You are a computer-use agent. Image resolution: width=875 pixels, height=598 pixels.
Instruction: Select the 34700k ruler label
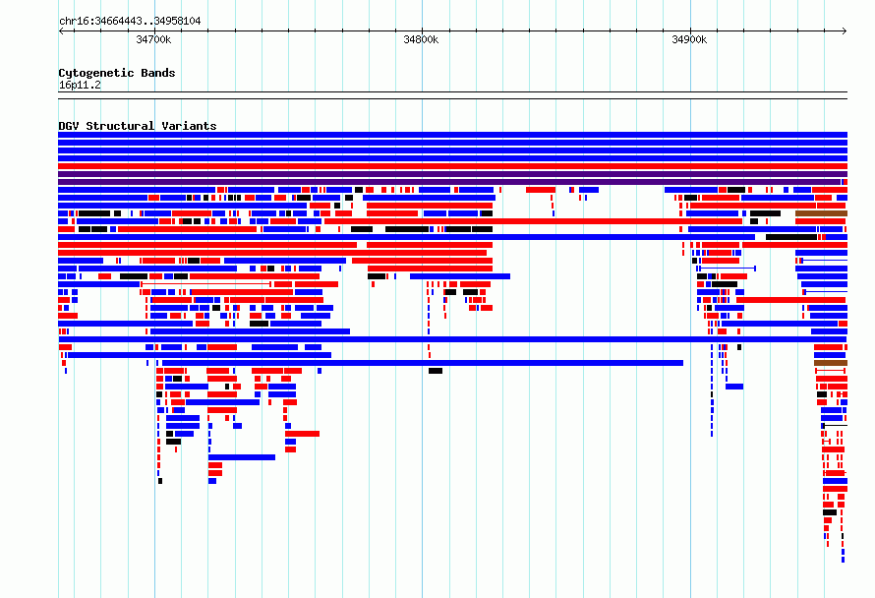pos(153,39)
